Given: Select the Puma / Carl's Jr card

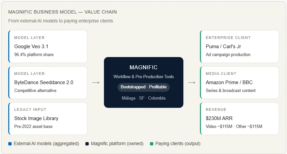Looking at the screenshot, I should [x=239, y=46].
